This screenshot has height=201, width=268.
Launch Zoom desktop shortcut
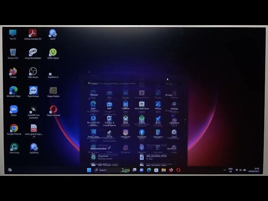(x=14, y=111)
